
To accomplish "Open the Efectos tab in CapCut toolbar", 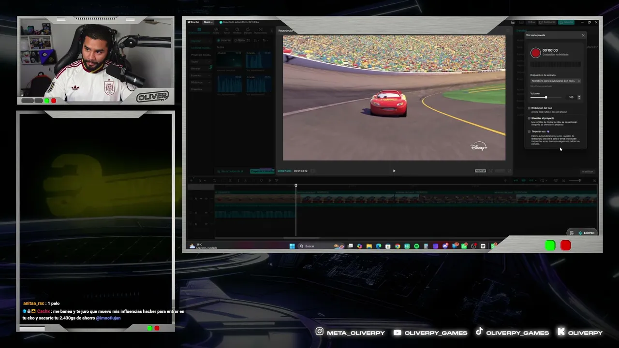I will [x=248, y=31].
